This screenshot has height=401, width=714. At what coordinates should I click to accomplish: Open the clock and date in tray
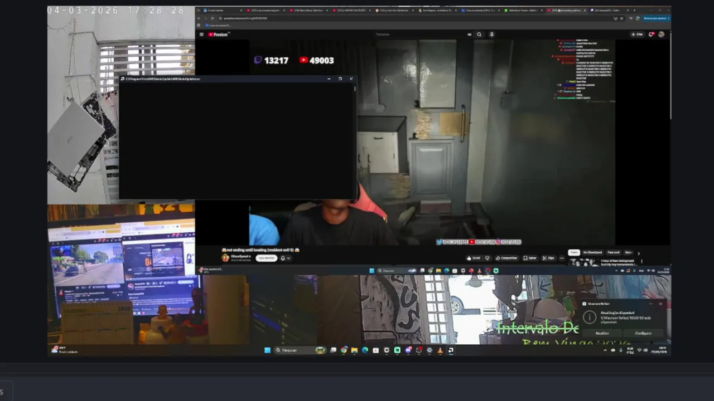(659, 350)
